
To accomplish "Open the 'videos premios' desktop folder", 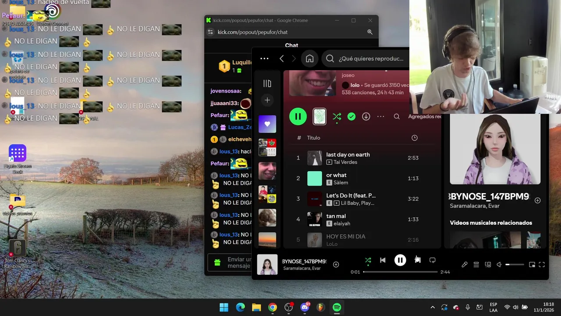I will 18,205.
